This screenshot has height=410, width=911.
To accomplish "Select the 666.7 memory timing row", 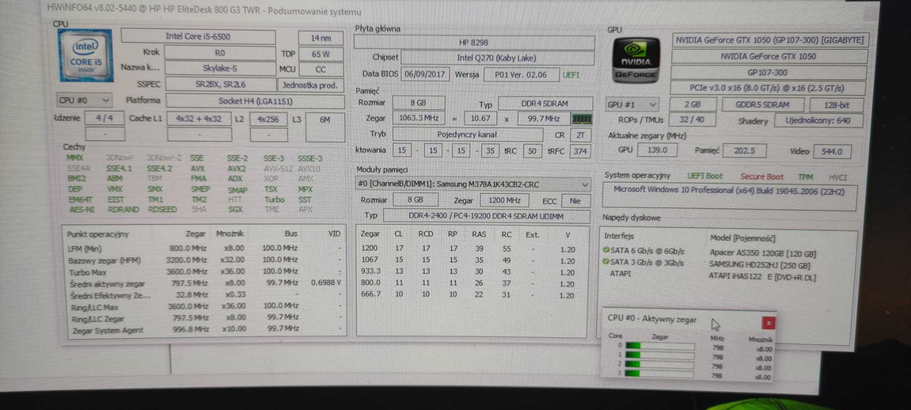I will (468, 295).
